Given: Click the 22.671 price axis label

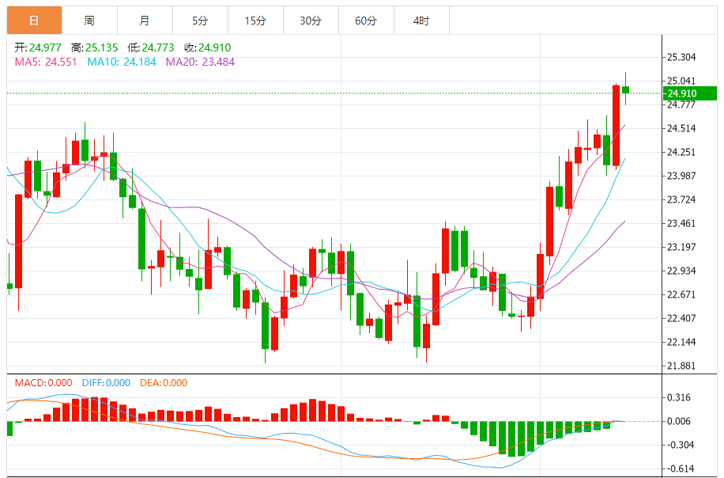Looking at the screenshot, I should (681, 294).
